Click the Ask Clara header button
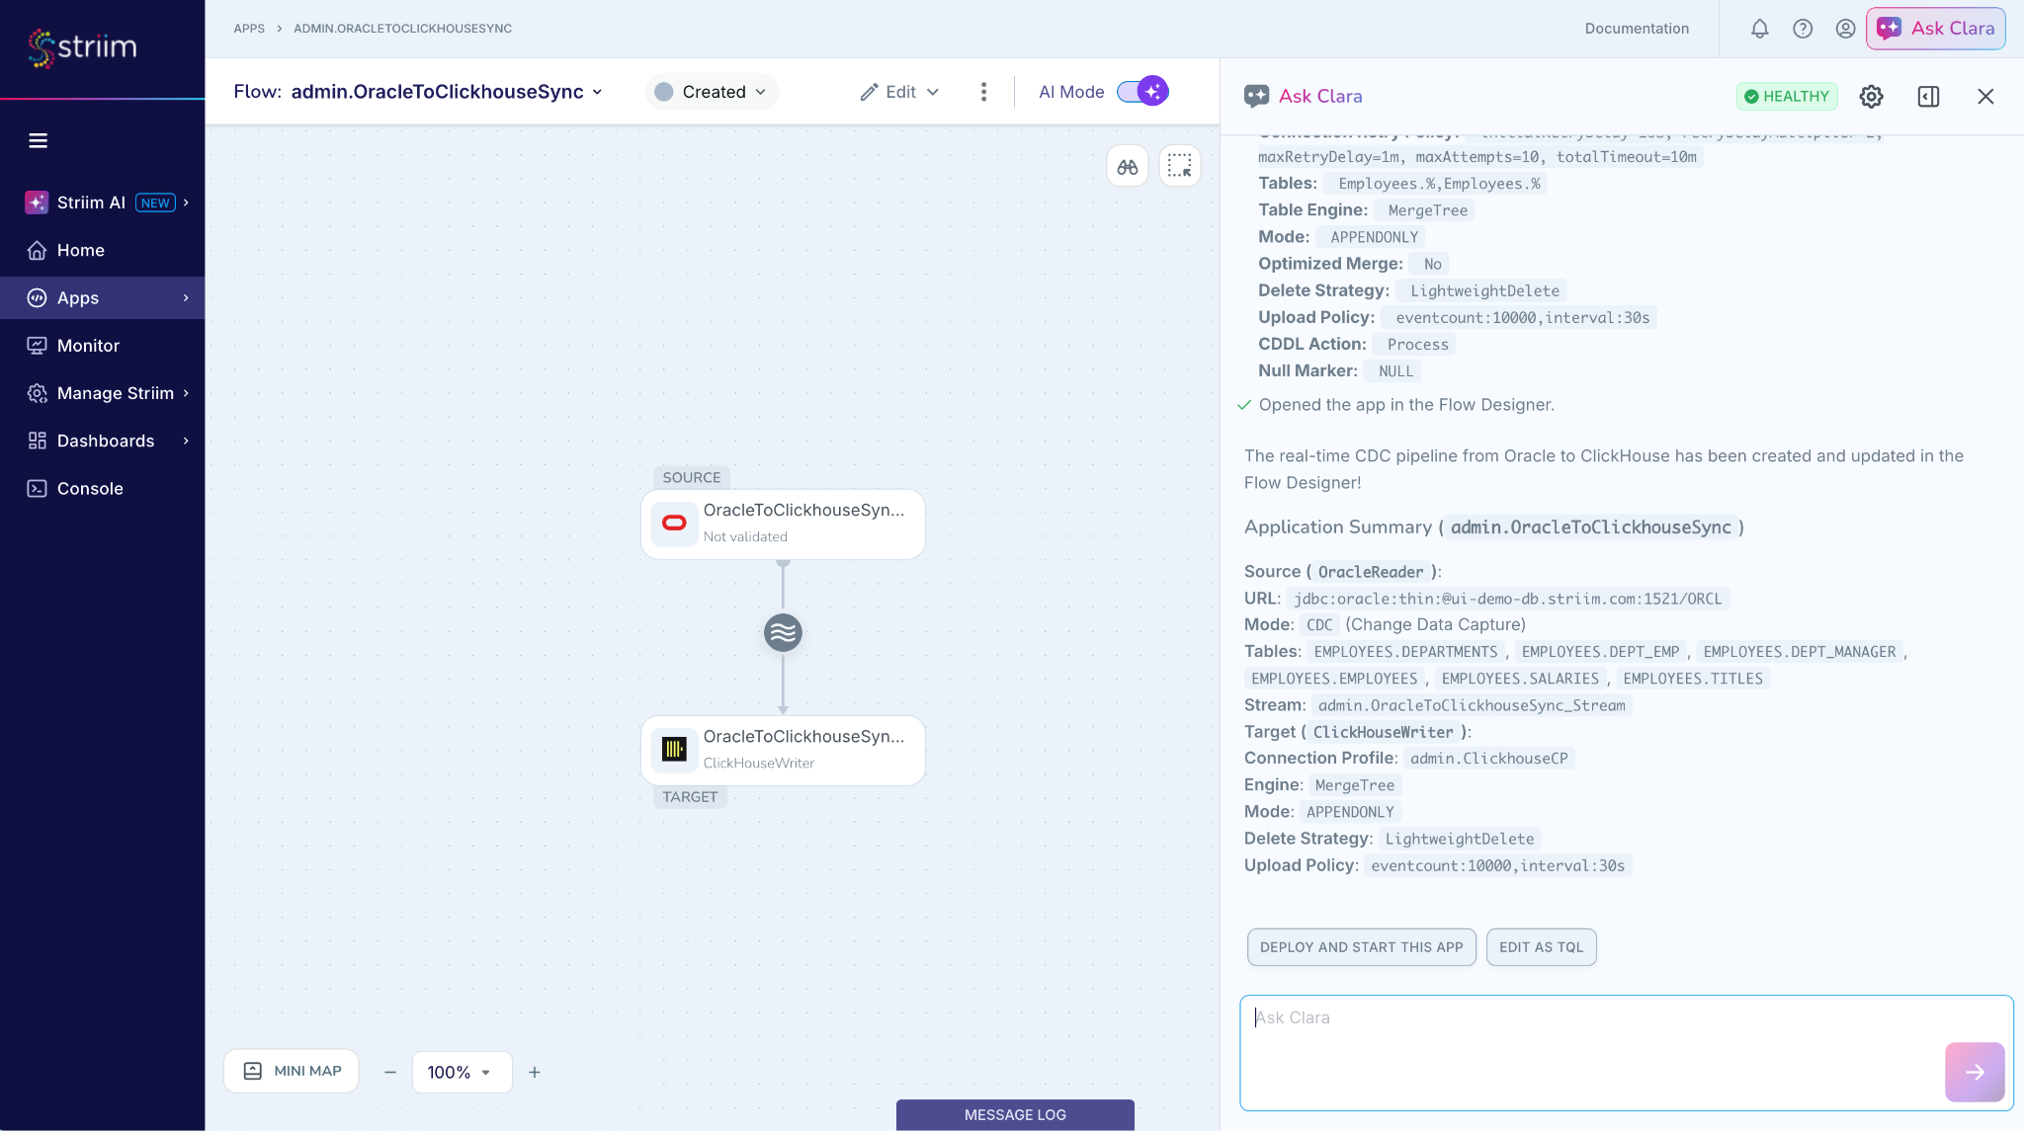Image resolution: width=2024 pixels, height=1131 pixels. coord(1935,29)
